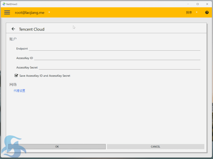Open the 排序 sort dropdown
Viewport: 213px width, 159px height.
(196, 12)
